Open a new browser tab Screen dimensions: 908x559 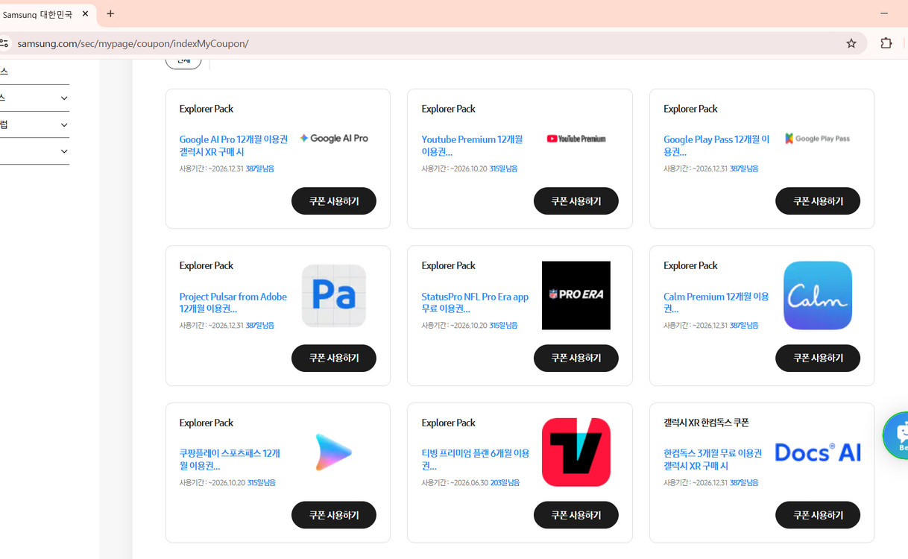pos(110,13)
